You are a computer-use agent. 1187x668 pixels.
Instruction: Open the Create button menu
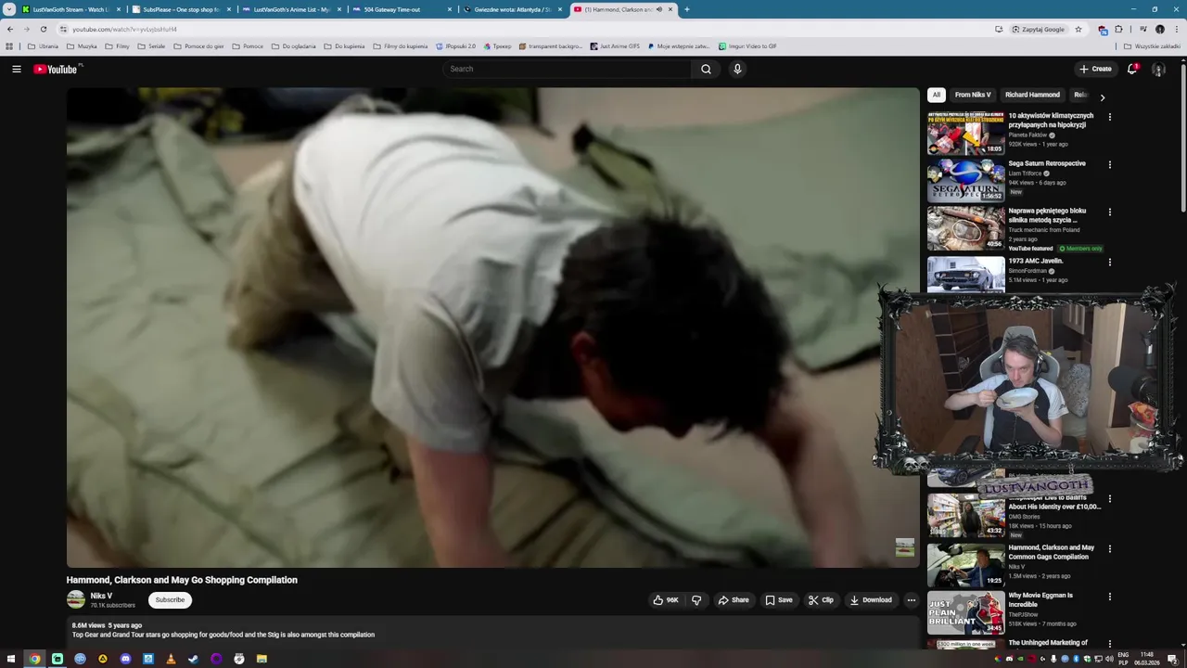tap(1095, 69)
